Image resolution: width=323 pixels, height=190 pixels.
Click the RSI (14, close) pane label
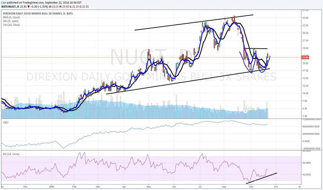click(x=11, y=154)
